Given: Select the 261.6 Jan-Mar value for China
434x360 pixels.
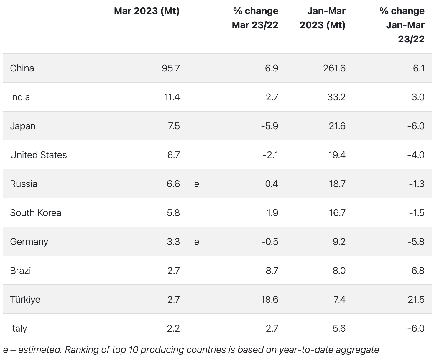Looking at the screenshot, I should click(334, 68).
